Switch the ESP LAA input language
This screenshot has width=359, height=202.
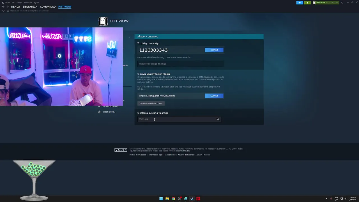click(x=336, y=199)
